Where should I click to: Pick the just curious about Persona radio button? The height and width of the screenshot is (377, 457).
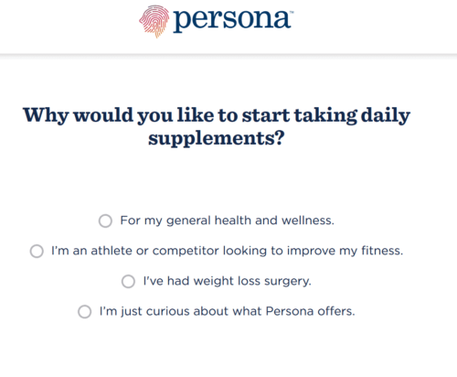click(x=85, y=312)
